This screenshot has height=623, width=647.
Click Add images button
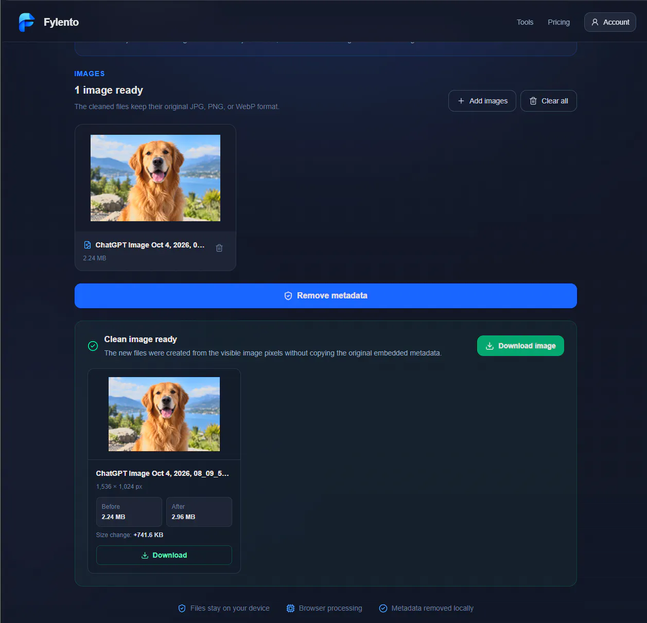tap(482, 101)
